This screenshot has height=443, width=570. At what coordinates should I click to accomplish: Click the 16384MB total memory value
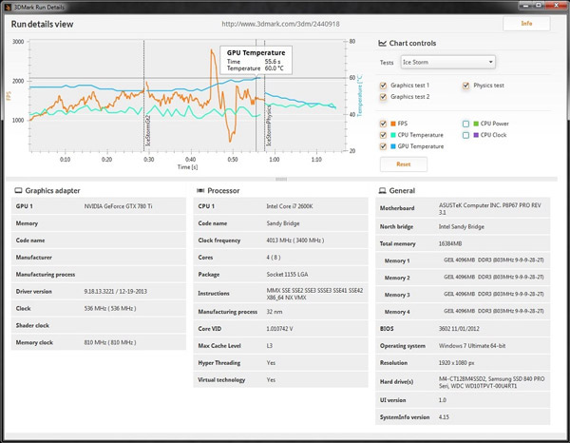[x=450, y=243]
